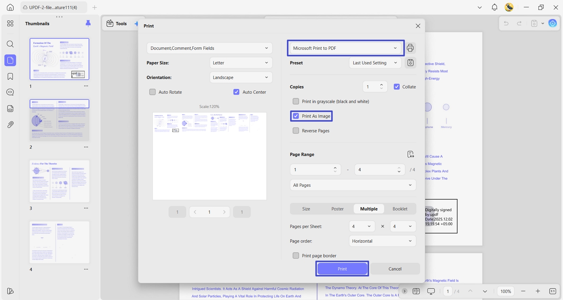The image size is (563, 300).
Task: Open the Page order Horizontal dropdown
Action: (382, 241)
